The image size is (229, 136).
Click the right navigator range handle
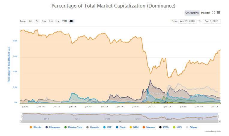tap(218, 116)
